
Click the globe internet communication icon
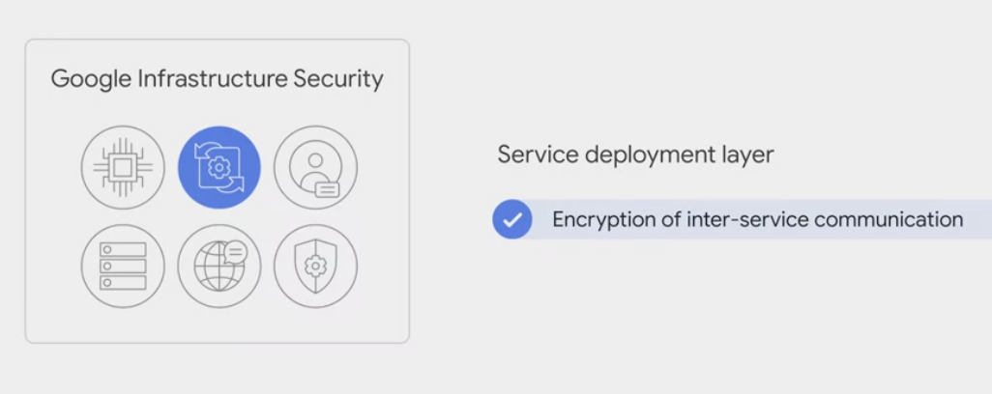click(219, 266)
